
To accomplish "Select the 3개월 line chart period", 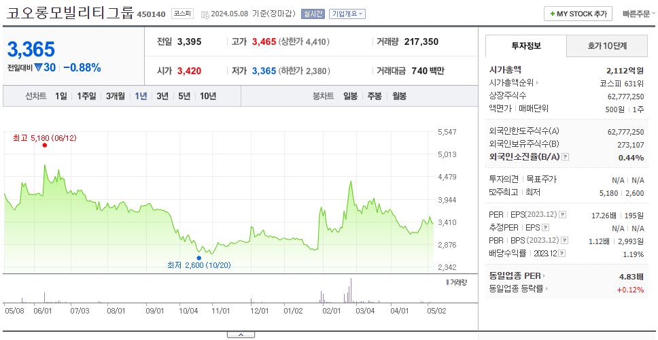I will pos(116,96).
